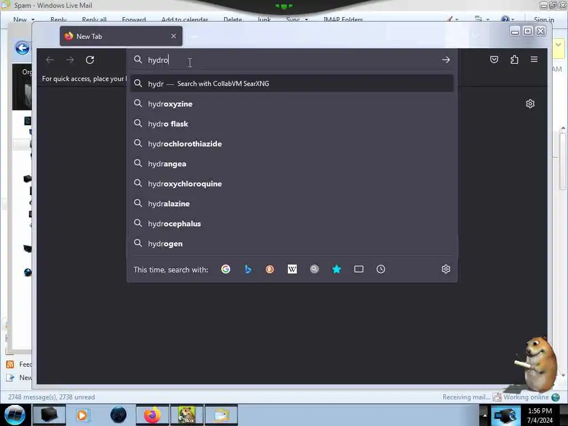Search this time with DuckDuckGo
Image resolution: width=568 pixels, height=426 pixels.
(270, 269)
